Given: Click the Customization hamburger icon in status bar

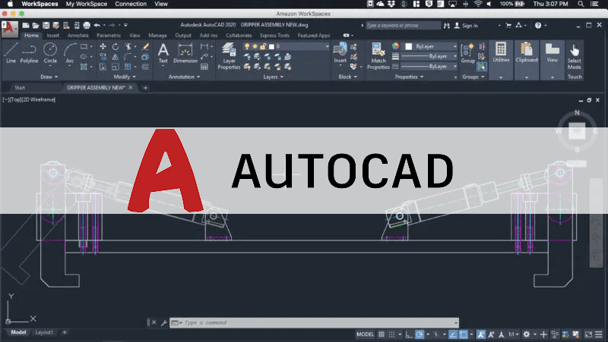Looking at the screenshot, I should [x=599, y=334].
